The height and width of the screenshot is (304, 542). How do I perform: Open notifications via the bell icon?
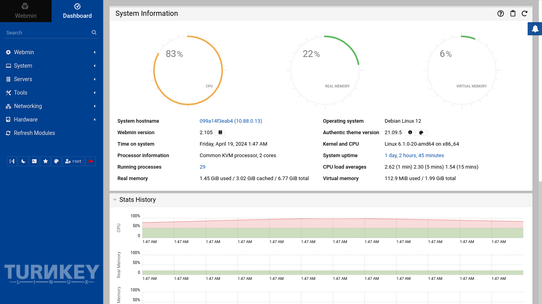coord(534,28)
